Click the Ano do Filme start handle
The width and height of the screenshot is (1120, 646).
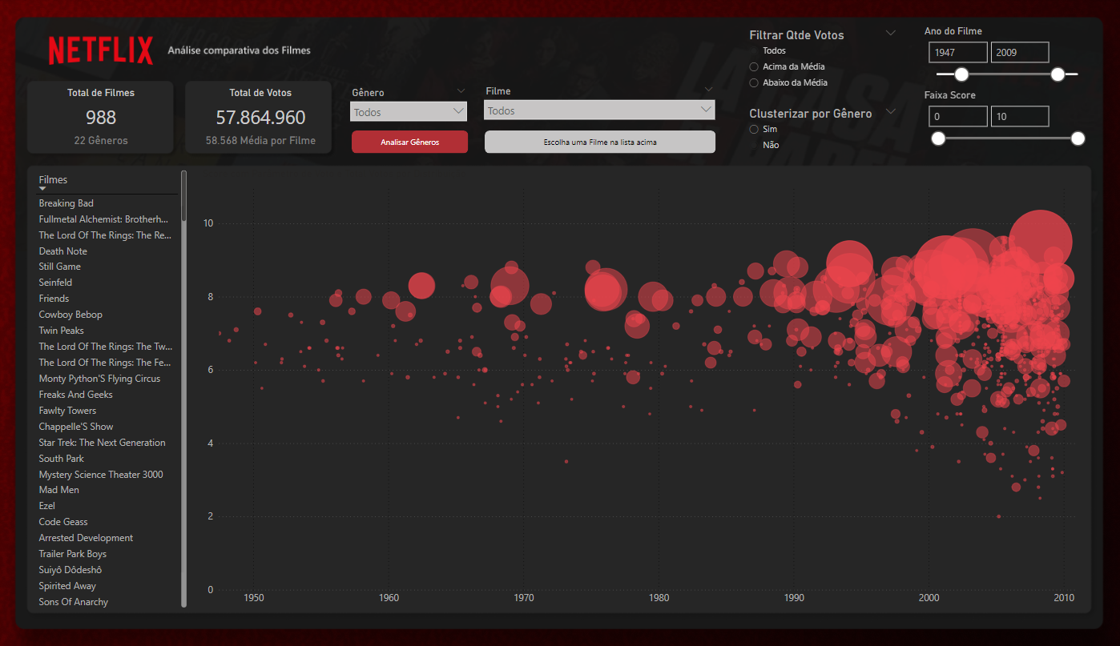[961, 74]
